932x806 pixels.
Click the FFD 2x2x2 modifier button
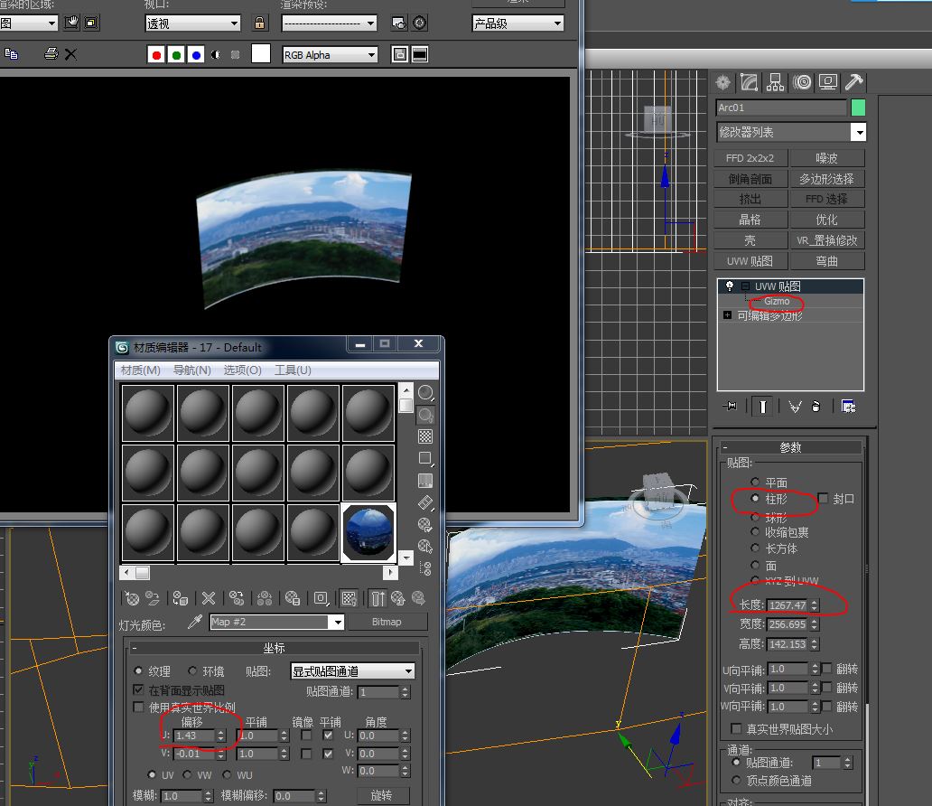(750, 158)
